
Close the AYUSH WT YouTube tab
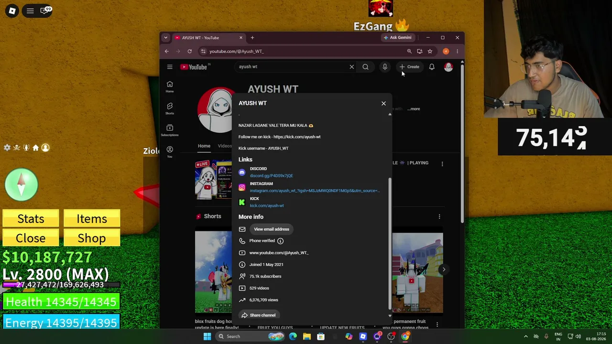point(241,38)
